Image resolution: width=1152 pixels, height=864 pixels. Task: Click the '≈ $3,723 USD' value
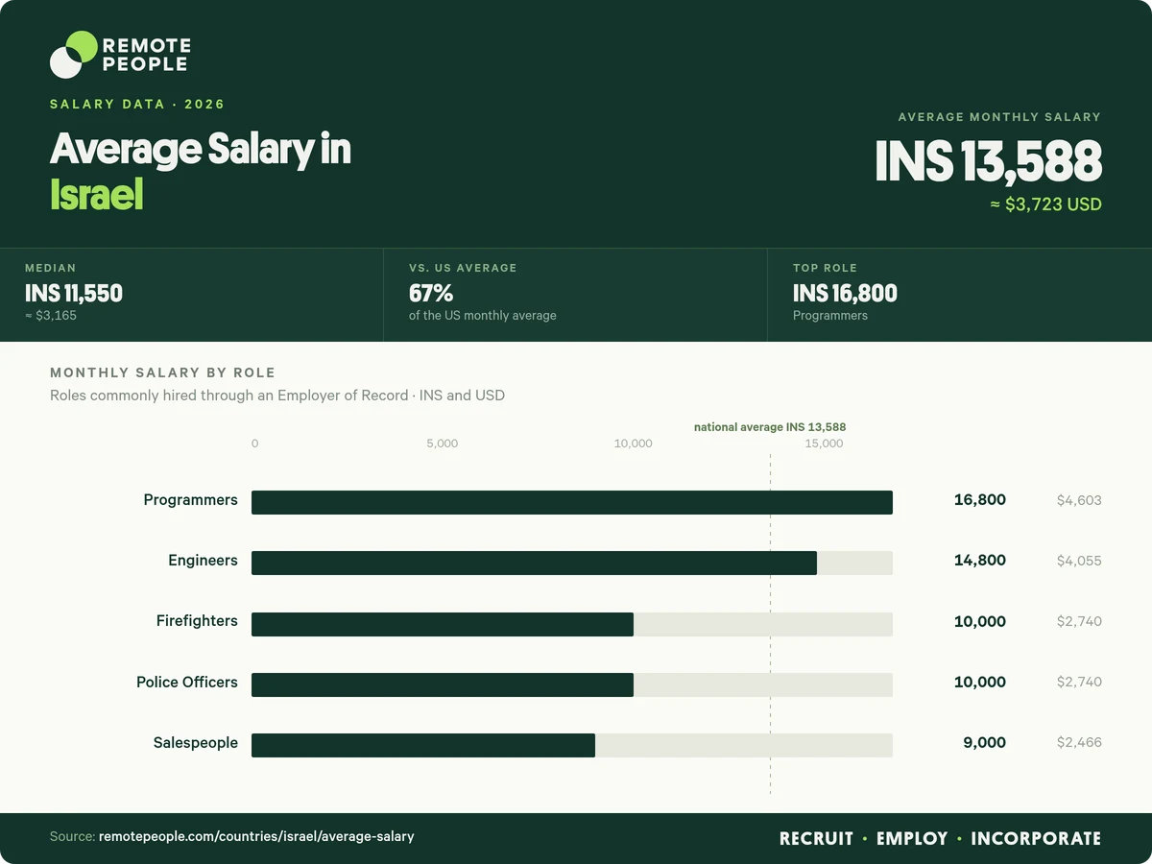[x=1045, y=204]
